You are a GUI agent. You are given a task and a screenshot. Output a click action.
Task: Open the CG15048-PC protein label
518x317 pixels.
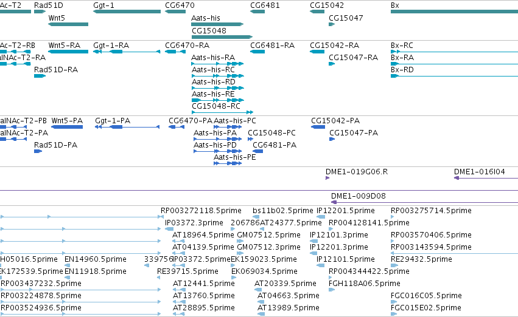coord(271,133)
